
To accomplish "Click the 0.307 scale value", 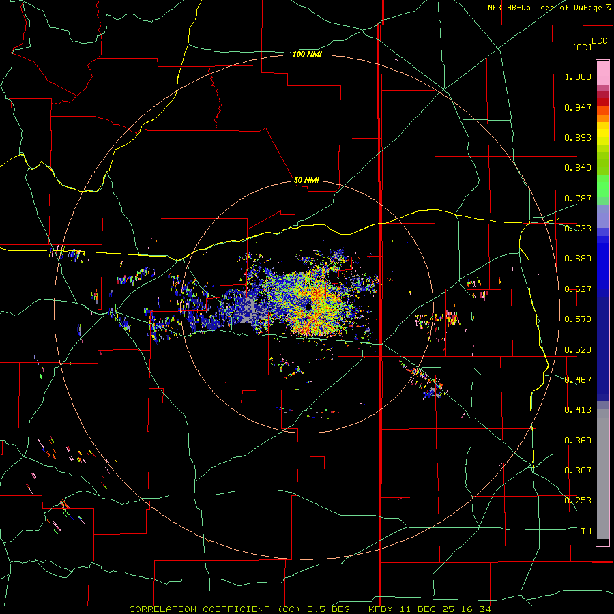I will click(x=578, y=470).
